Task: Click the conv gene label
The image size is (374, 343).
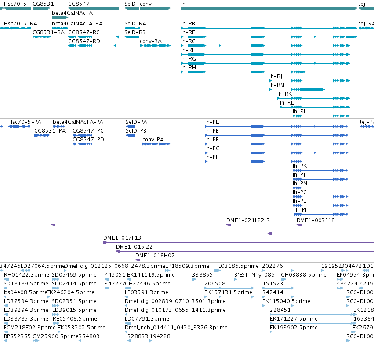Action: [146, 4]
